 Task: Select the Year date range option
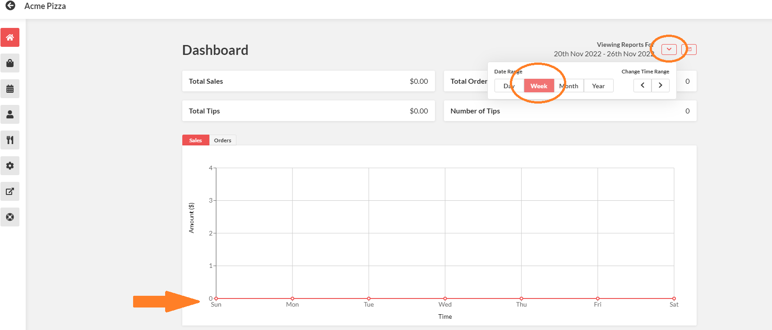coord(598,86)
